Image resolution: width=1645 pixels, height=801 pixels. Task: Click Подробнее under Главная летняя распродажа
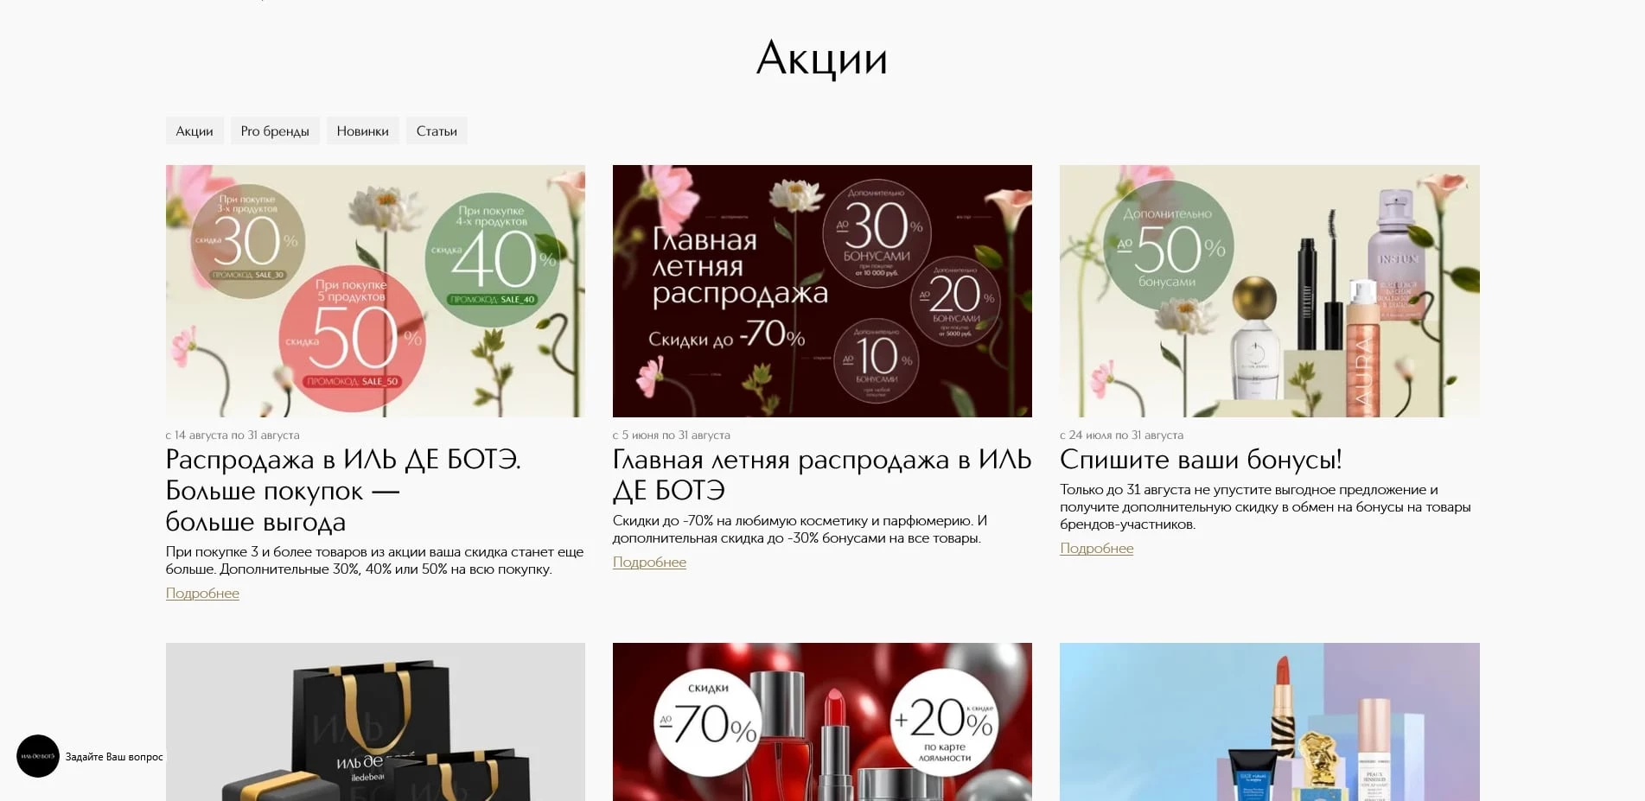pos(649,563)
